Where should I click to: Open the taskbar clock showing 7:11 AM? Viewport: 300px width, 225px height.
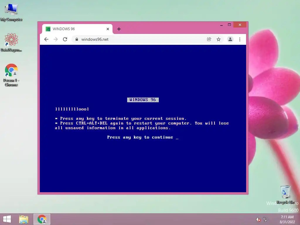click(287, 219)
